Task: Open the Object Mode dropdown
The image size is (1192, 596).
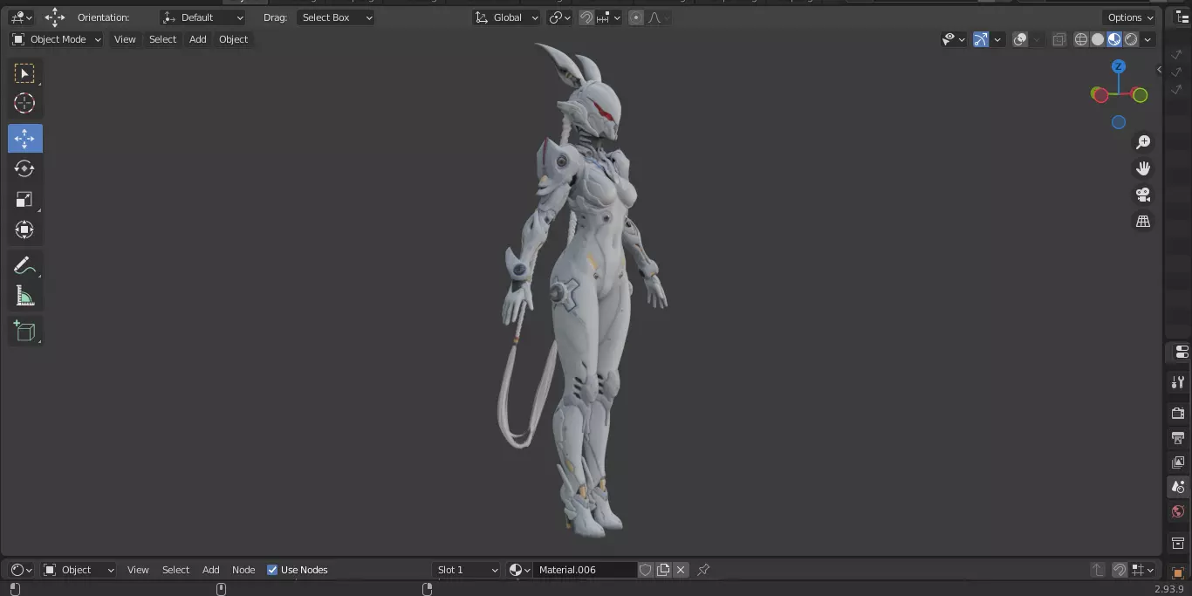Action: tap(57, 39)
